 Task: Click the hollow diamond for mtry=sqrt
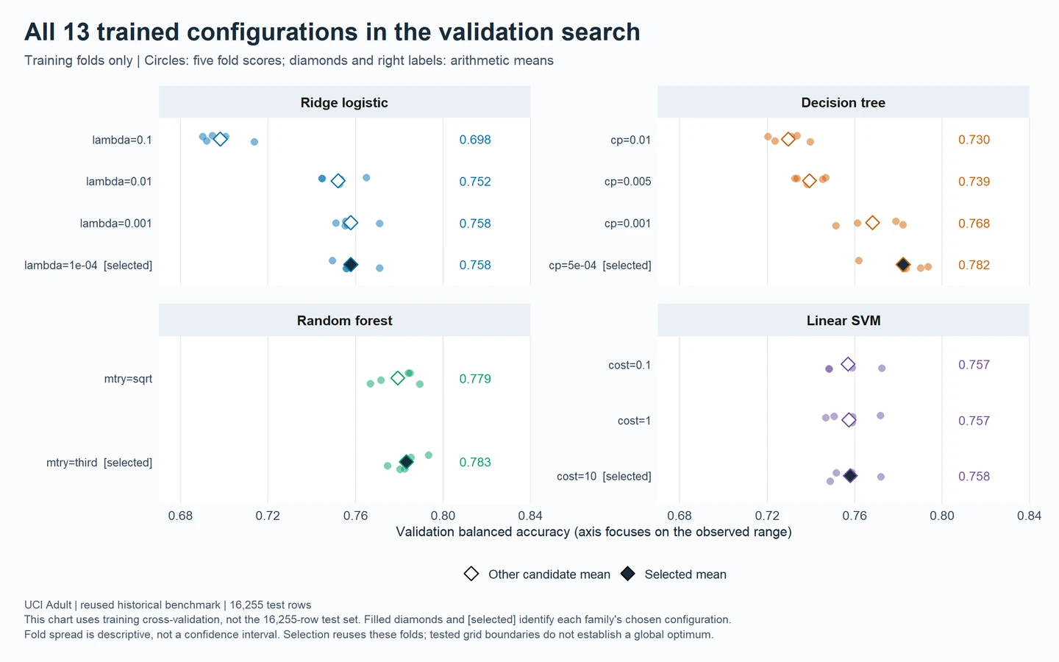(398, 378)
